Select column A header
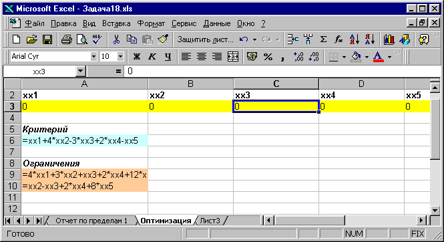 [x=84, y=84]
